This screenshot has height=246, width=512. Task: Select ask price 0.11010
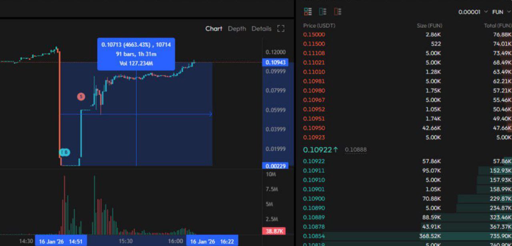click(314, 72)
